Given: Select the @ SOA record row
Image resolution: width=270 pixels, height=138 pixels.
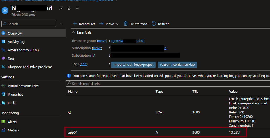Looking at the screenshot, I should [x=168, y=112].
